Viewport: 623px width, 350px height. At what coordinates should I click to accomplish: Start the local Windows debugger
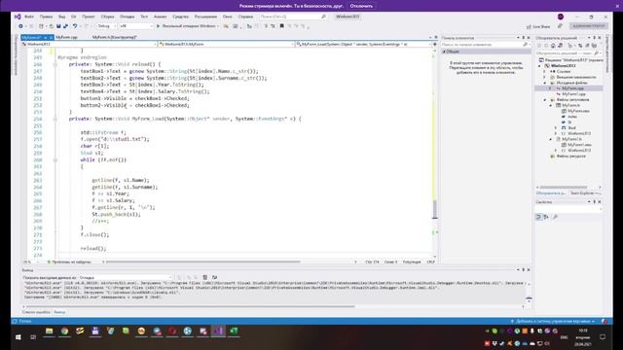[187, 26]
